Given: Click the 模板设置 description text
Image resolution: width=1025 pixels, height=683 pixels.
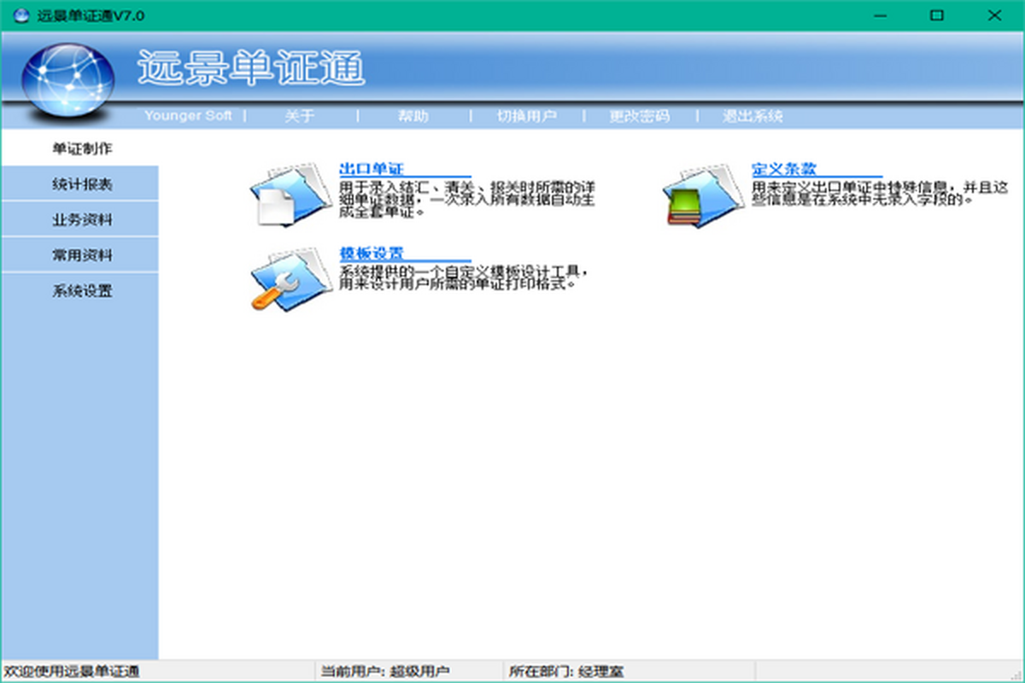Looking at the screenshot, I should 465,277.
